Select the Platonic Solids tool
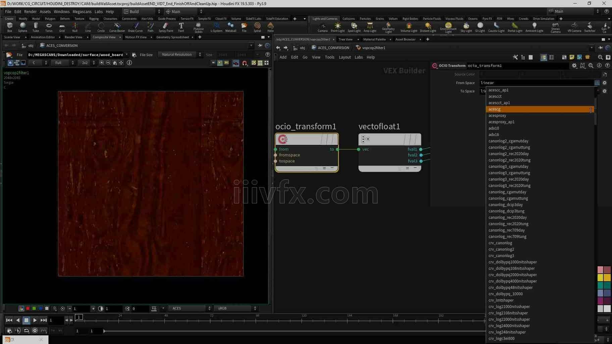This screenshot has width=612, height=344. point(199,27)
